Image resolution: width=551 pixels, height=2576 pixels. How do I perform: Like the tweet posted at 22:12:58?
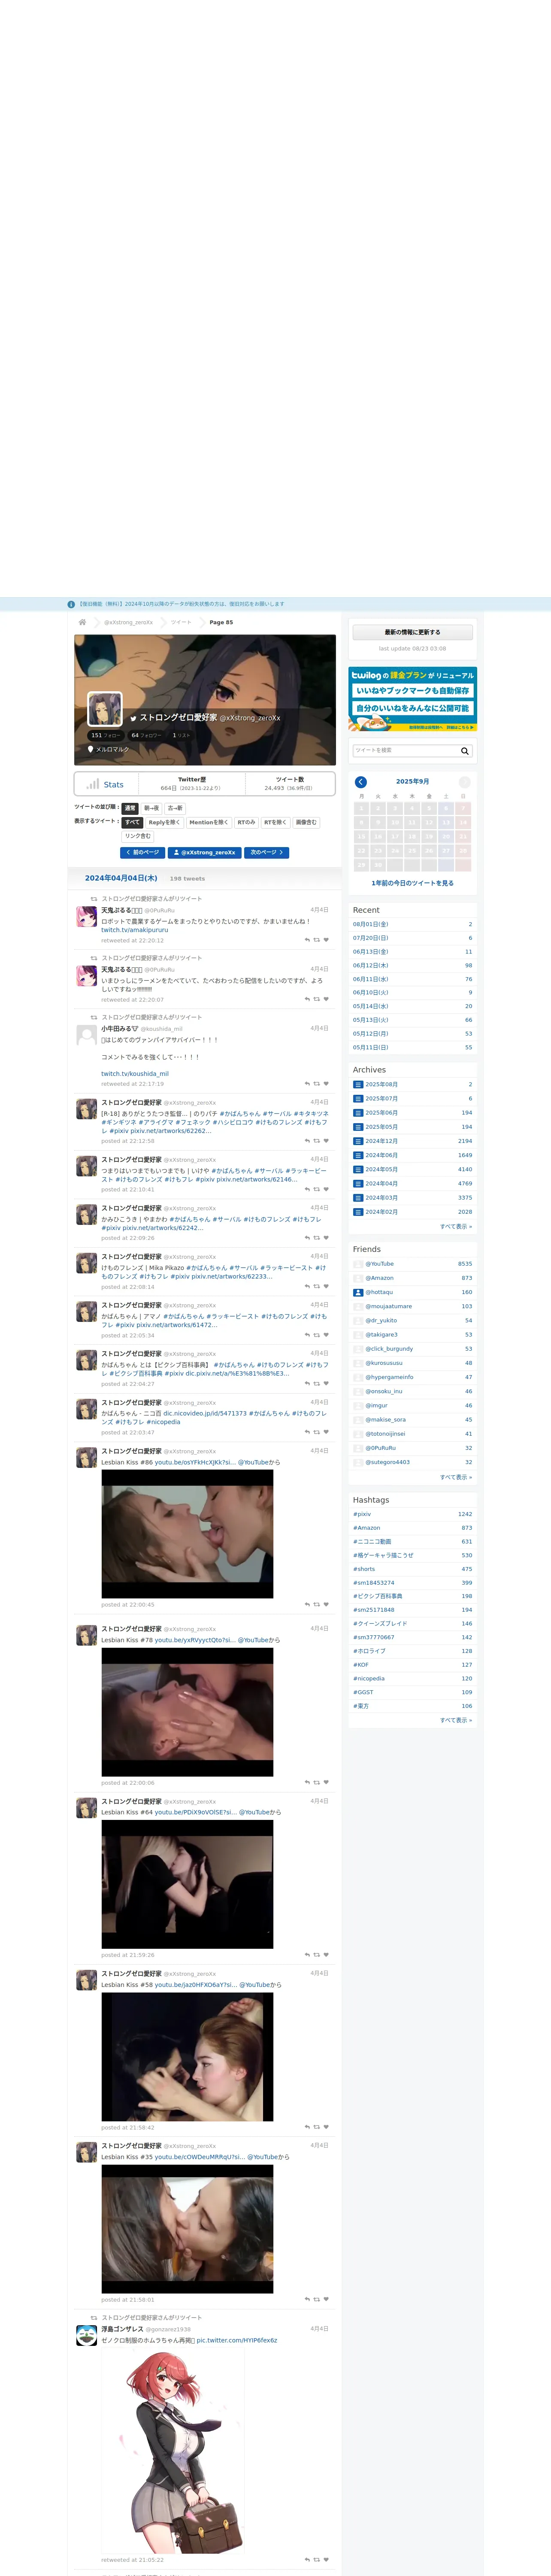click(x=326, y=1141)
